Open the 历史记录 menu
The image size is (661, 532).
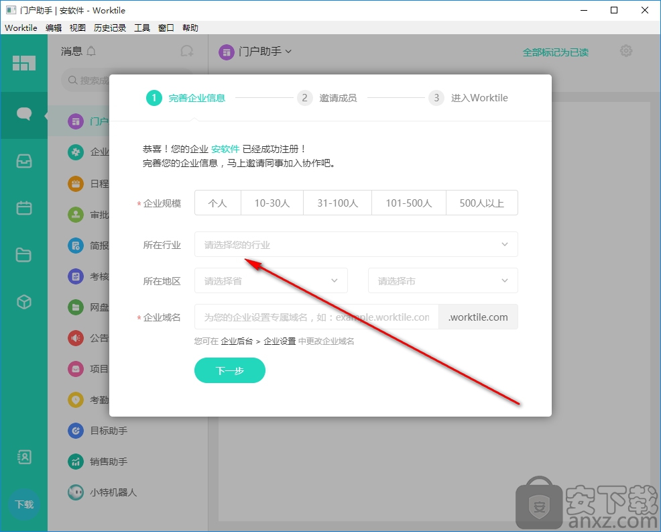click(110, 28)
